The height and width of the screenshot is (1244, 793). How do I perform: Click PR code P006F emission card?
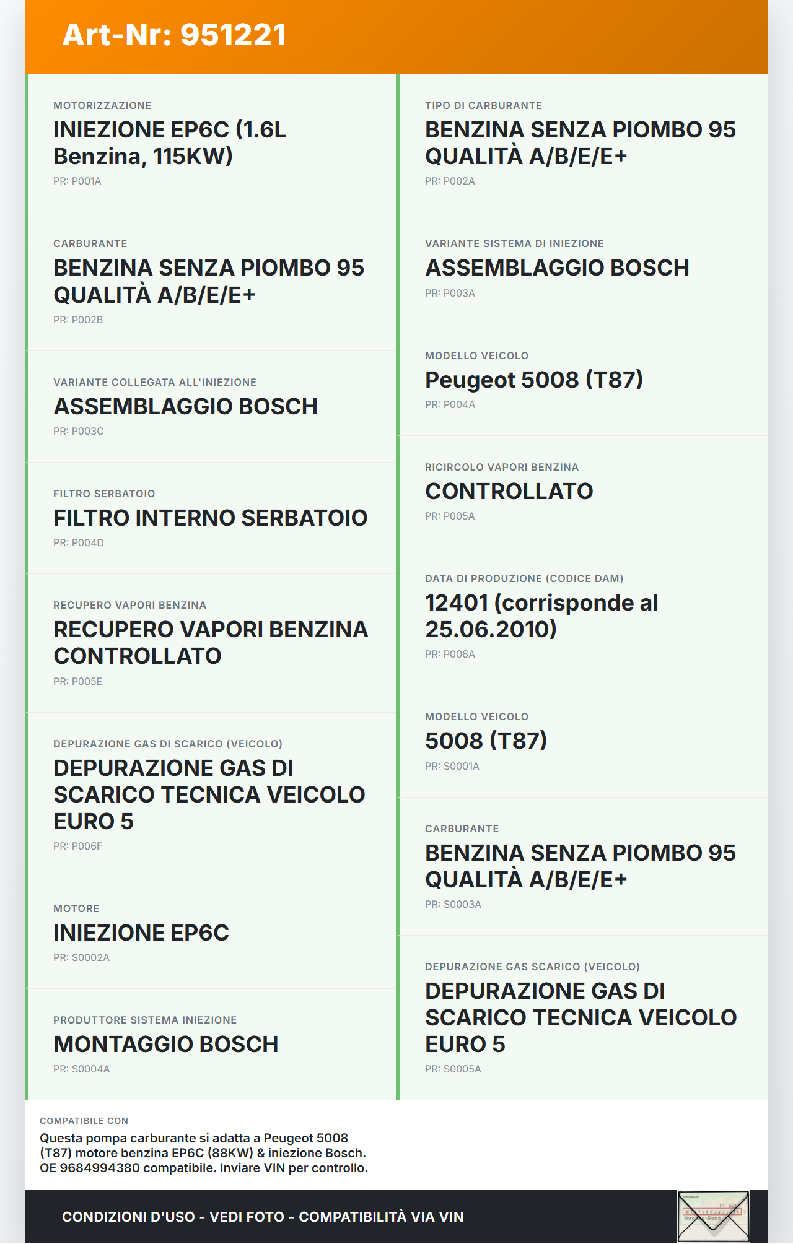(77, 846)
